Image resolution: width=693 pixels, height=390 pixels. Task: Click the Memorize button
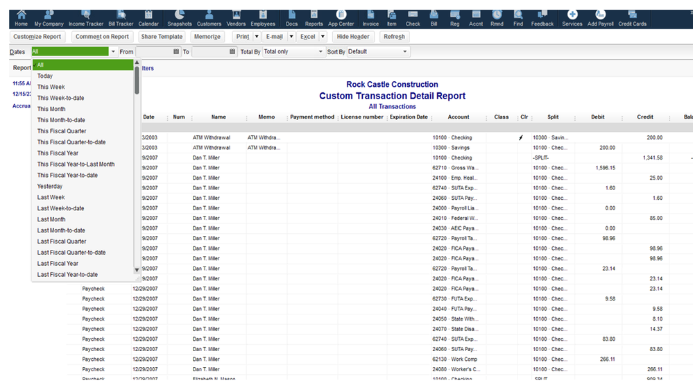(207, 37)
